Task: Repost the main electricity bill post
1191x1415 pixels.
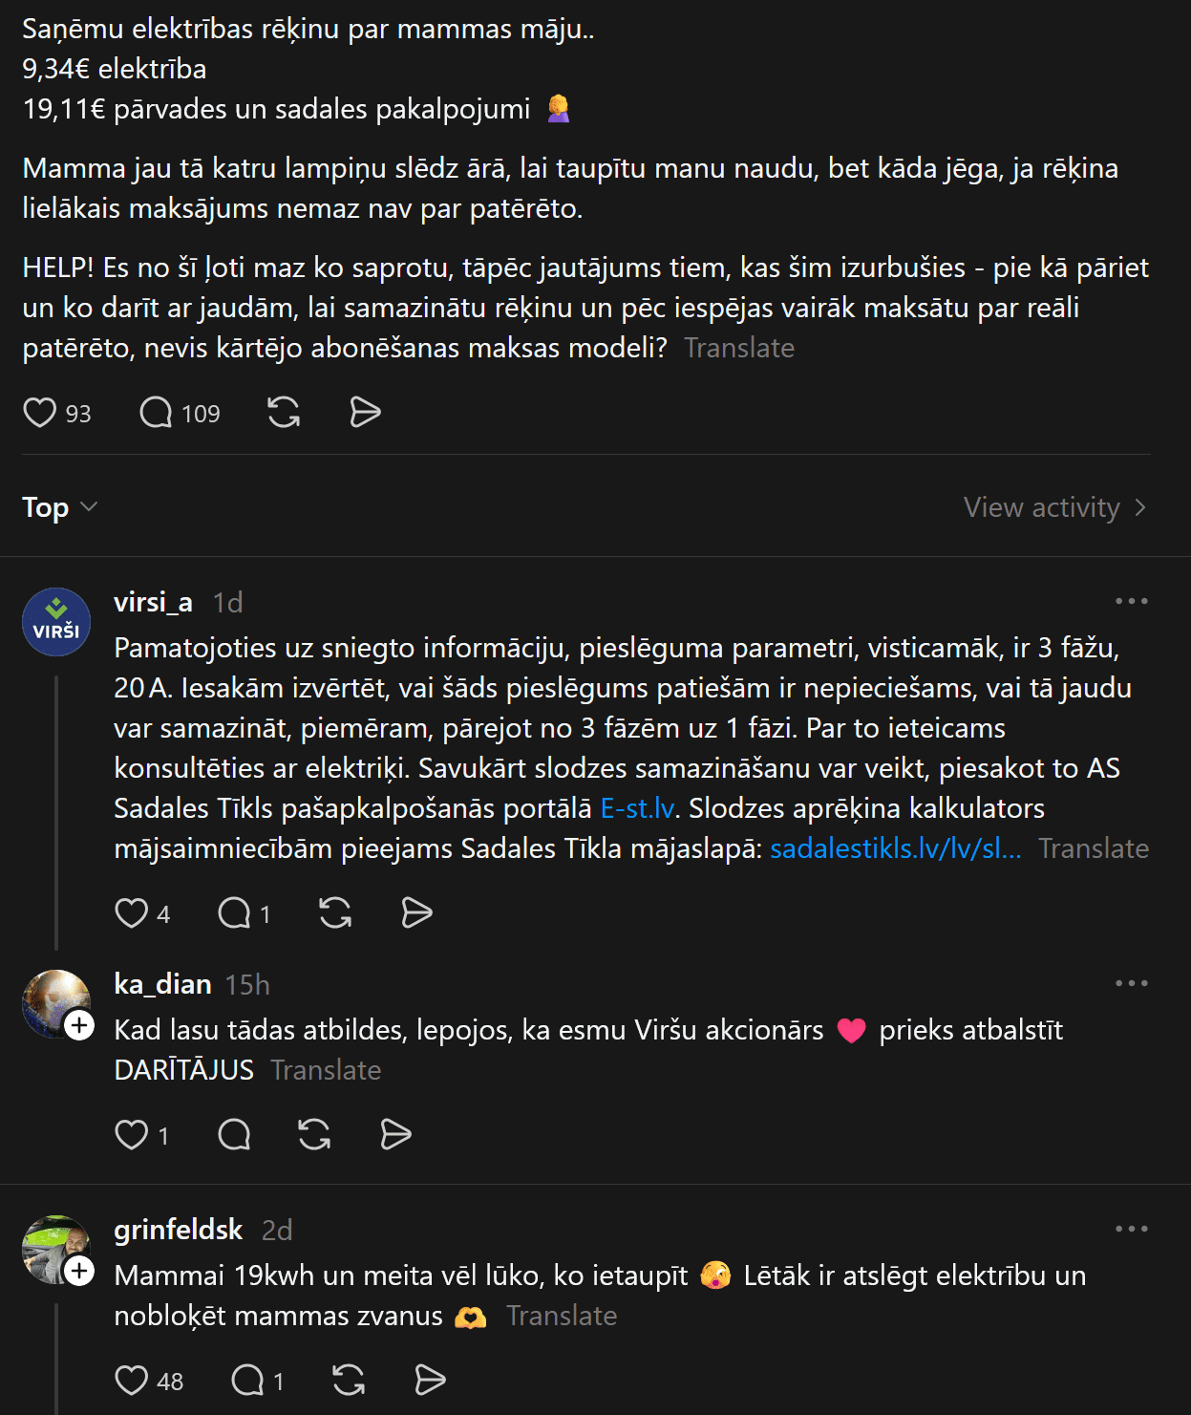Action: [x=284, y=413]
